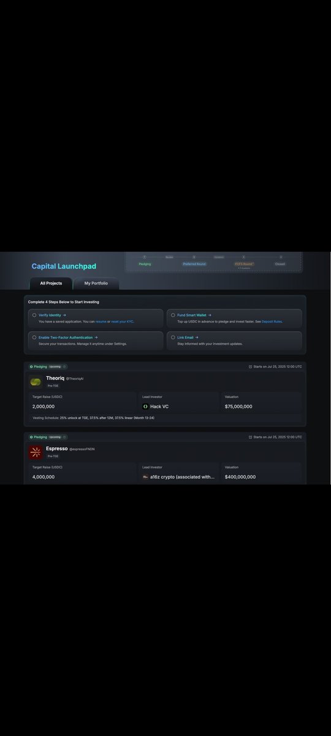Click the Hack VC investor icon
331x736 pixels.
pos(145,406)
